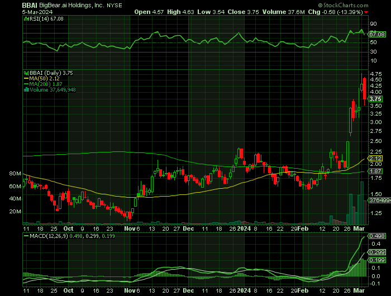This screenshot has width=391, height=296.
Task: Click the Chg -0.58 (-13.39%) text
Action: point(335,12)
